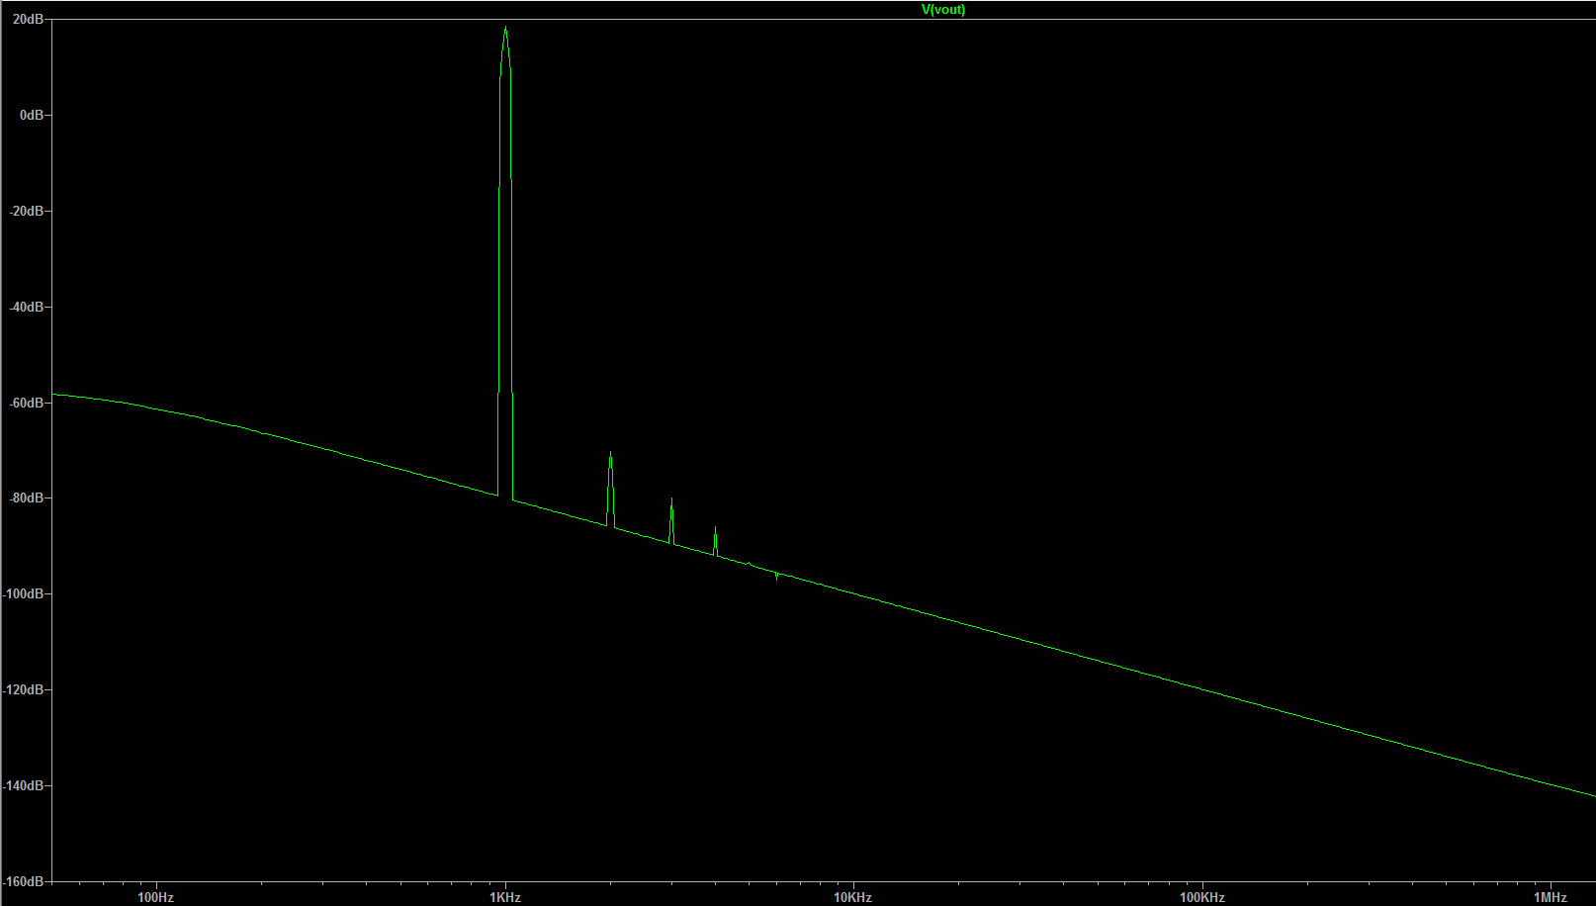Click the 1MHz frequency label
Viewport: 1596px width, 906px height.
coord(1551,898)
